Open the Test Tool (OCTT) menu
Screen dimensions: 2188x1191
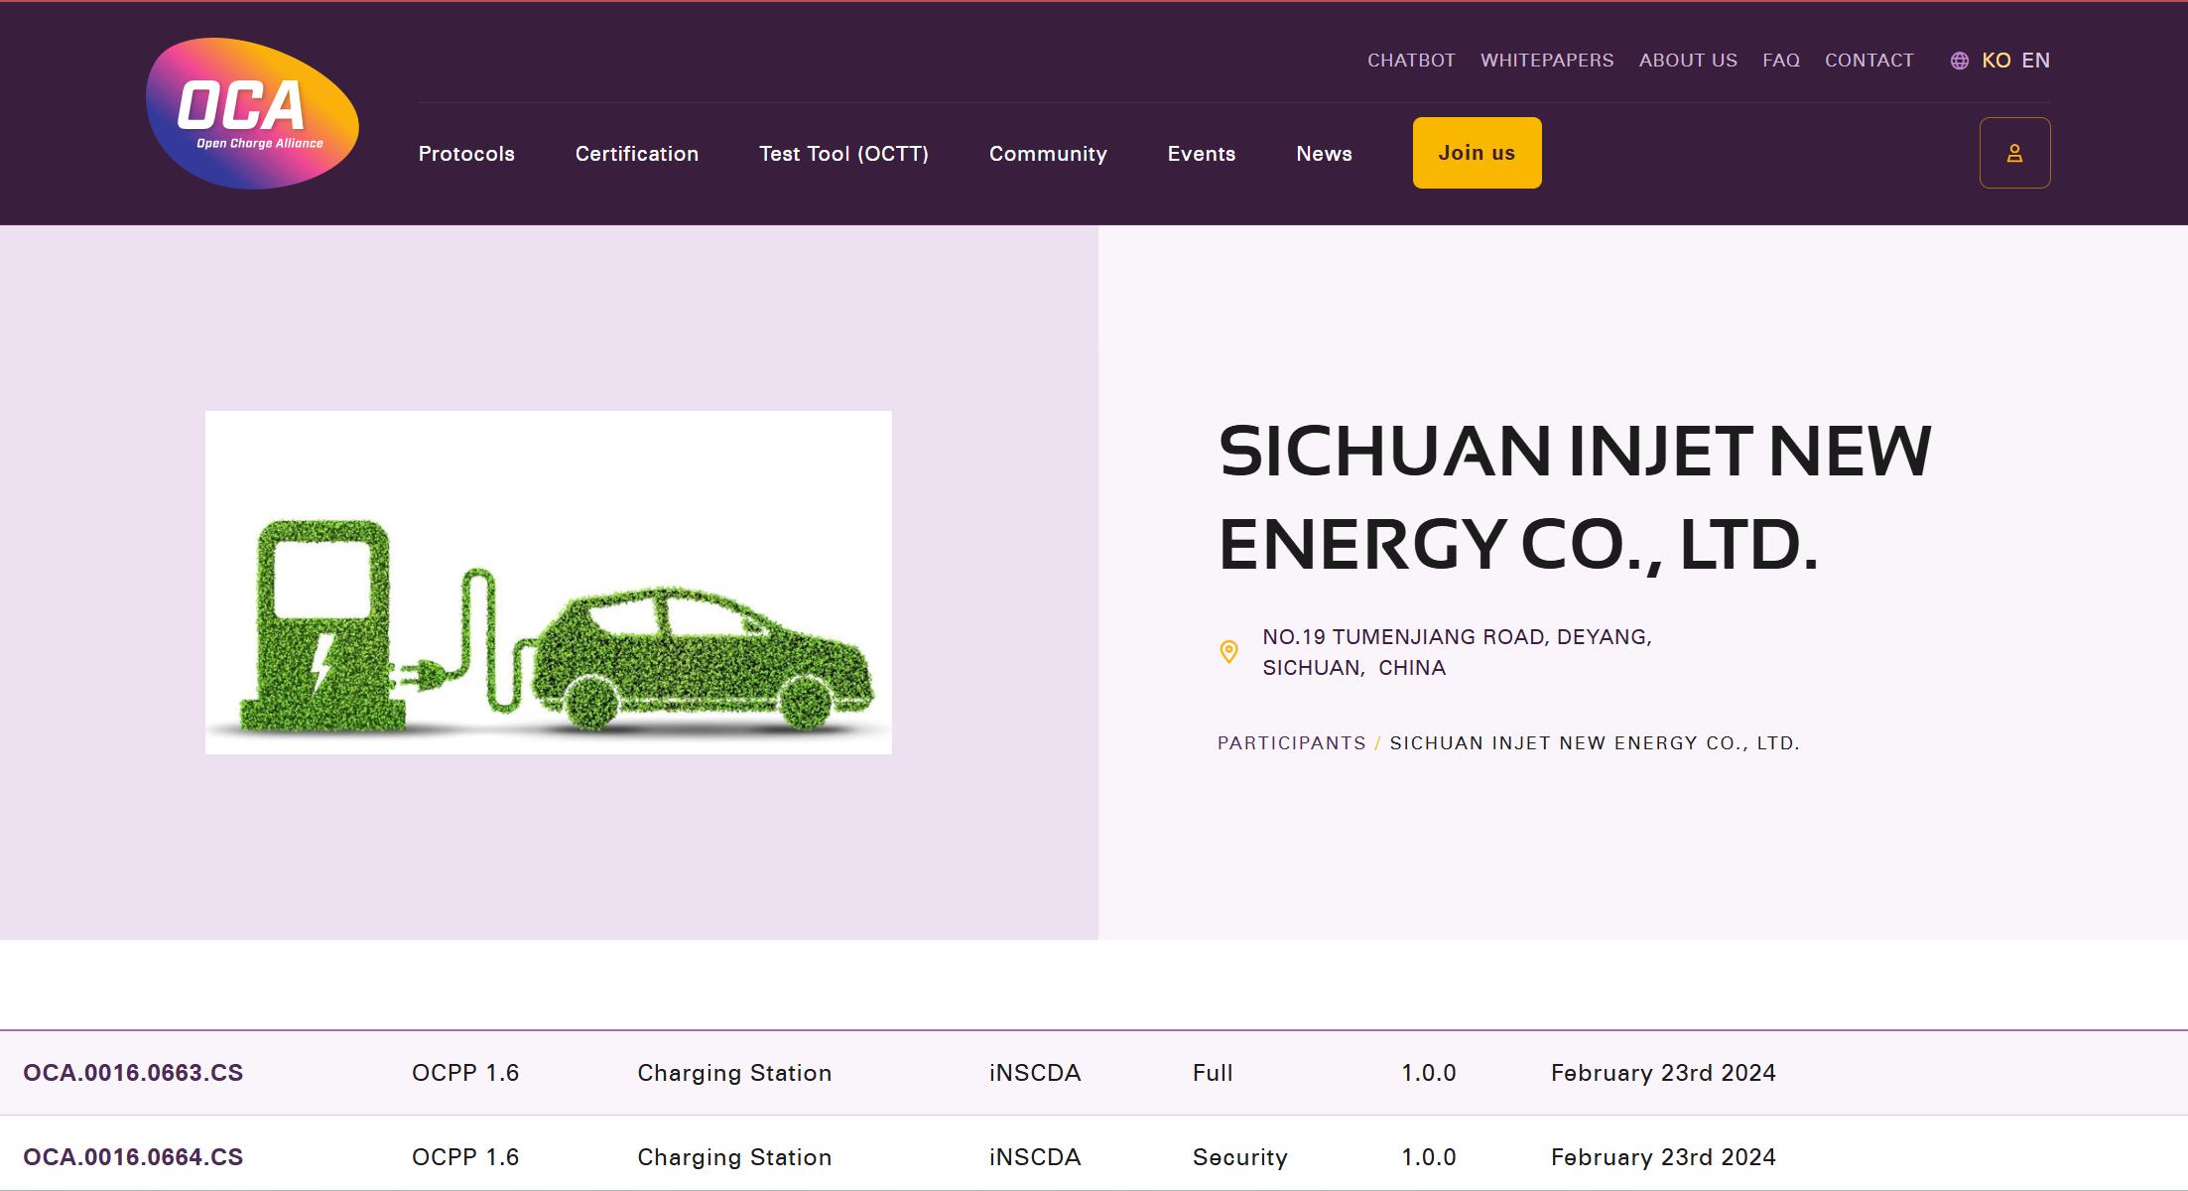point(843,154)
